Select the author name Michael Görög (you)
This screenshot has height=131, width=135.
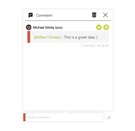pyautogui.click(x=48, y=27)
